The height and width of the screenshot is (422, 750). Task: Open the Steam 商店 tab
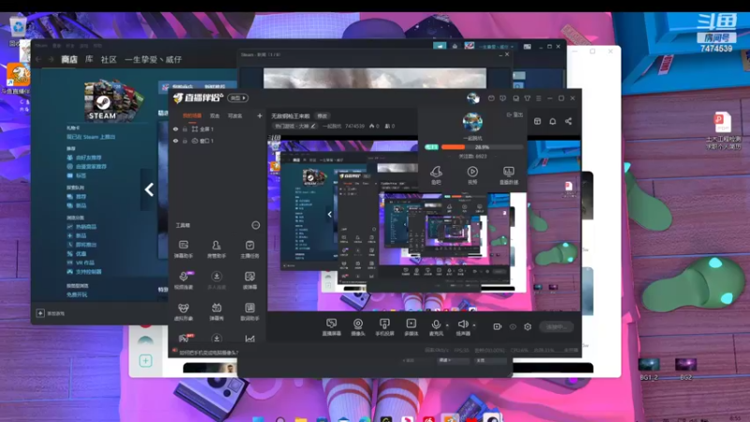point(69,60)
